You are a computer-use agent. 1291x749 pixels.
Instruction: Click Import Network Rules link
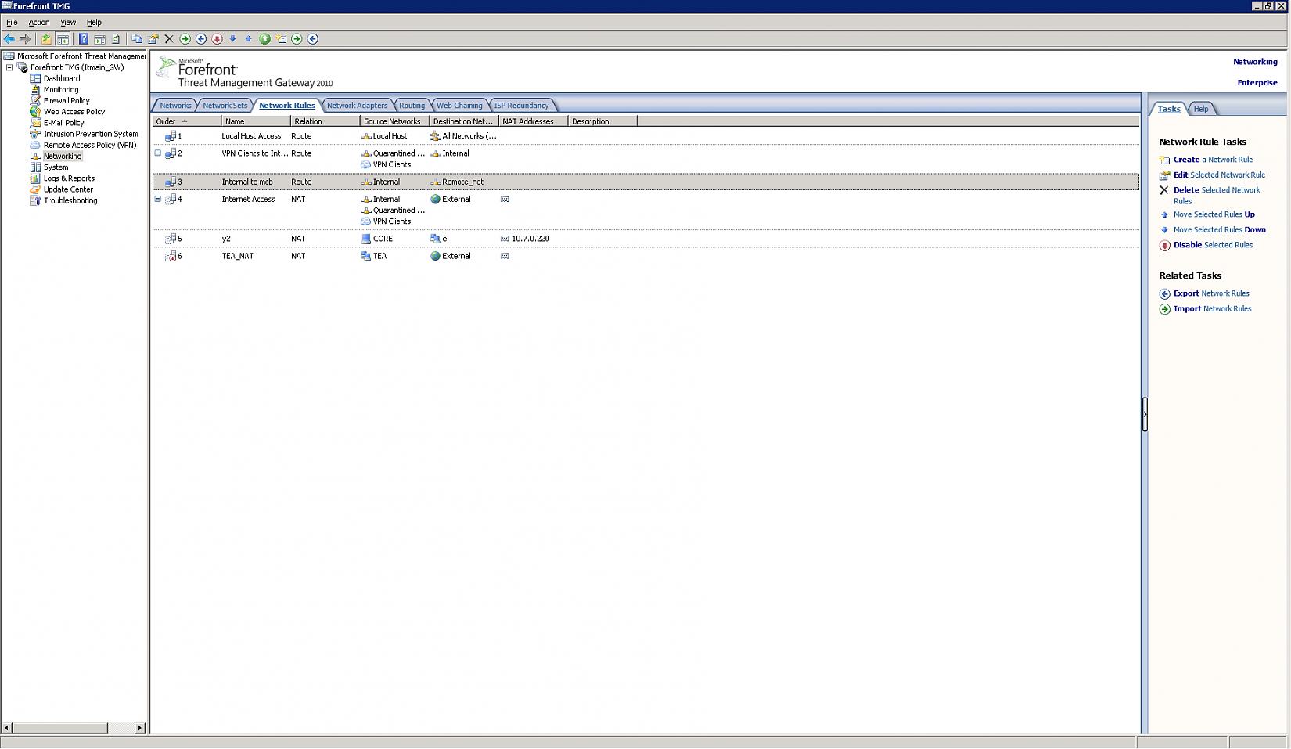pyautogui.click(x=1212, y=309)
